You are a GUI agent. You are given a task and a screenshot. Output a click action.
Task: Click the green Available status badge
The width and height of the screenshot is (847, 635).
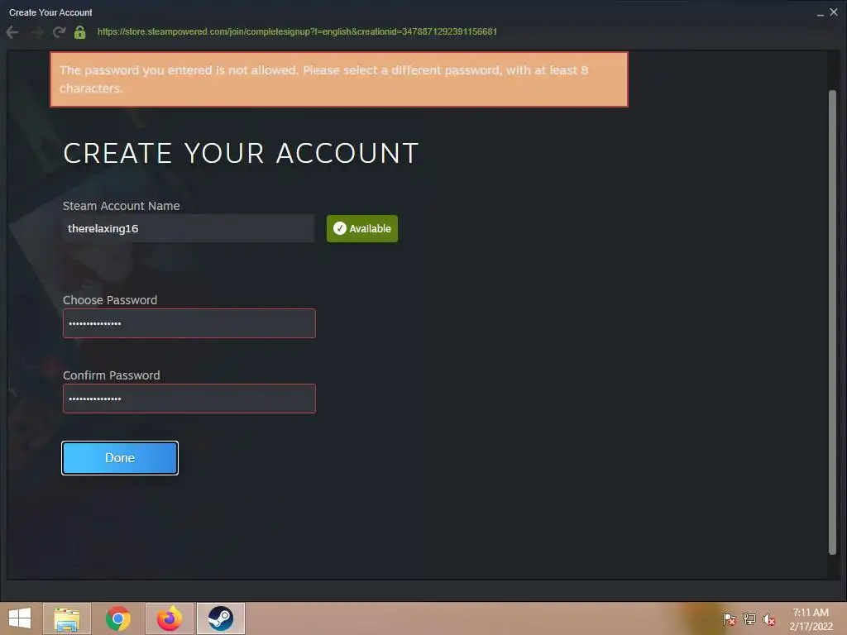tap(362, 228)
